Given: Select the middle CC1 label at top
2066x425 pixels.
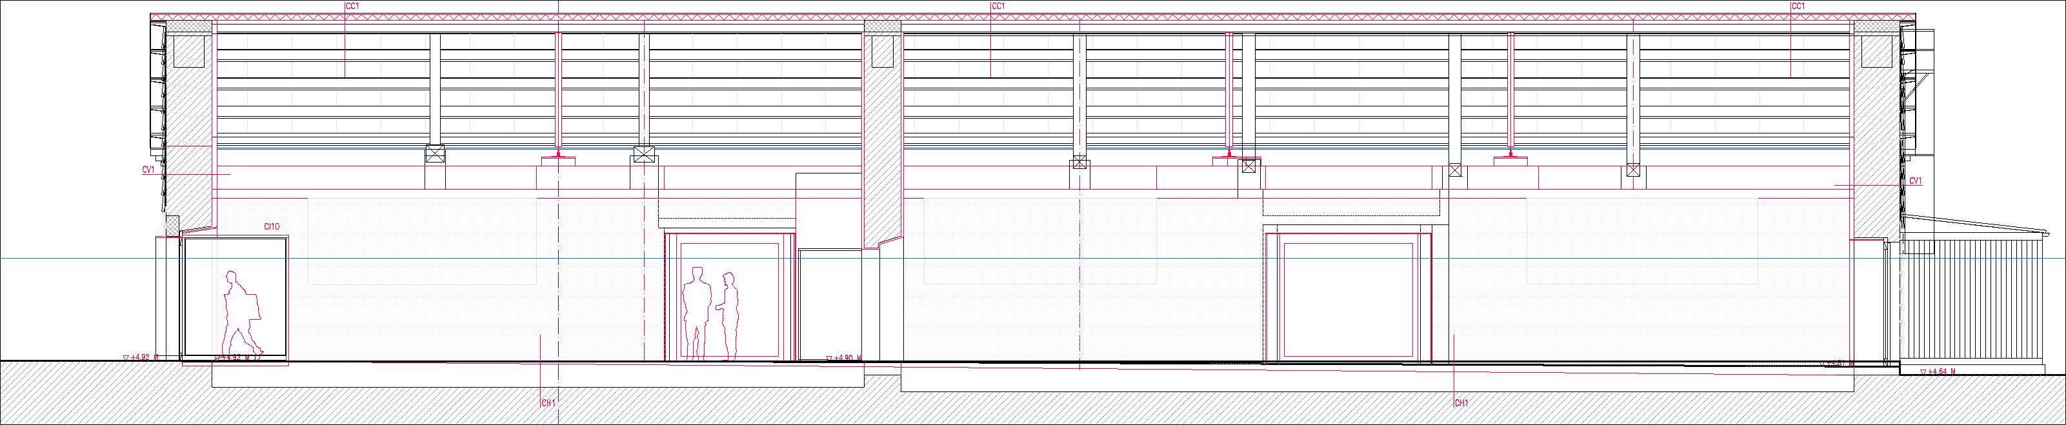Looking at the screenshot, I should pos(998,6).
